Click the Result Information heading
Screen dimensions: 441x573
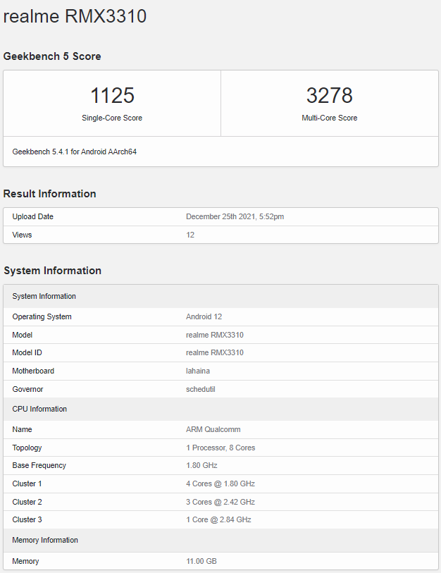pos(50,194)
